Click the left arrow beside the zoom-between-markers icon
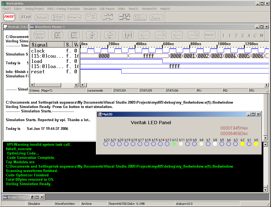Image resolution: width=271 pixels, height=207 pixels. tap(145, 35)
